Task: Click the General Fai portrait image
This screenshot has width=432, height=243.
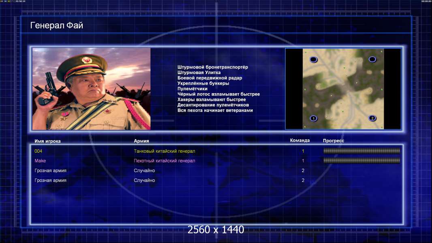Action: (92, 89)
